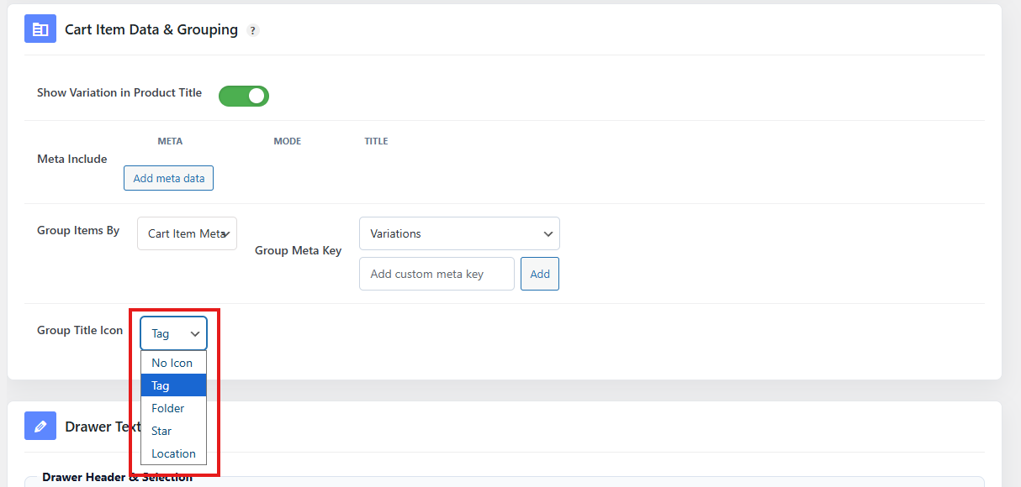Collapse the Group Title Icon Tag dropdown
Image resolution: width=1021 pixels, height=487 pixels.
point(173,333)
